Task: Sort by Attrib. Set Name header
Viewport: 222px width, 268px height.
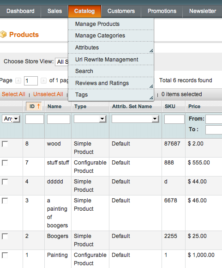Action: (132, 106)
